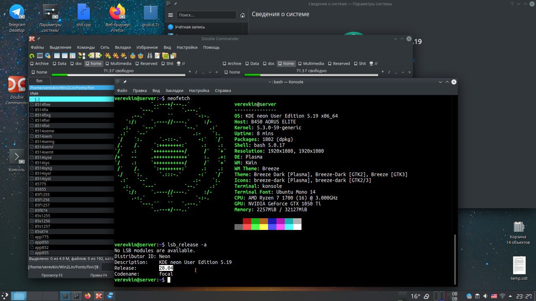Open the hamburger menu in System Settings

[170, 15]
